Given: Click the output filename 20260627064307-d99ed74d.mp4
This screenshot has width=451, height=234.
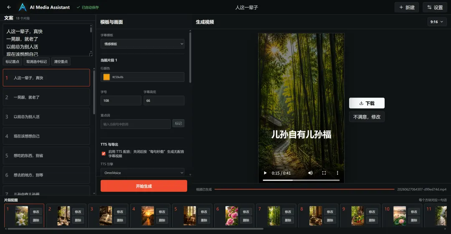Looking at the screenshot, I should point(422,189).
